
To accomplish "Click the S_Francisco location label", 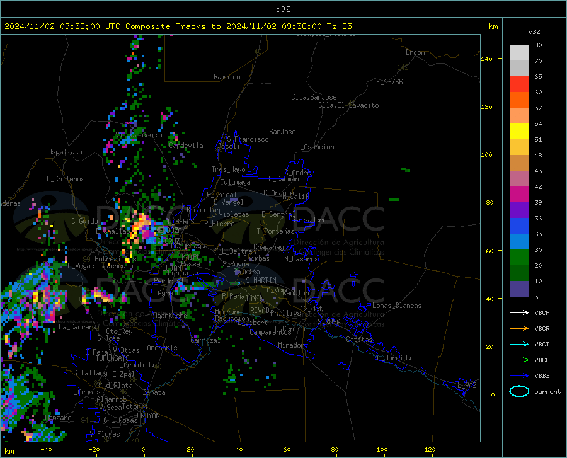I will [248, 139].
